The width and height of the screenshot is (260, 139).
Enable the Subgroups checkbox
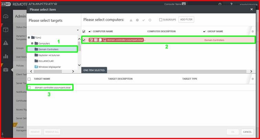pyautogui.click(x=161, y=20)
